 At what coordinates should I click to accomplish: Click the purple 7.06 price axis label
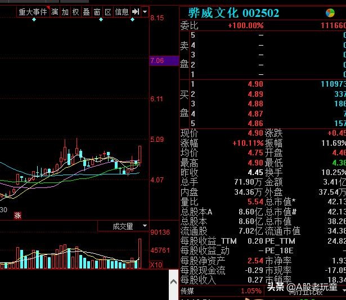164,61
